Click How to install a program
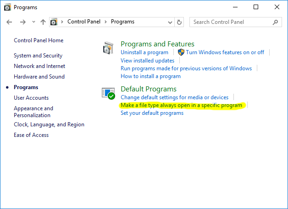Image resolution: width=288 pixels, height=209 pixels. [x=150, y=76]
